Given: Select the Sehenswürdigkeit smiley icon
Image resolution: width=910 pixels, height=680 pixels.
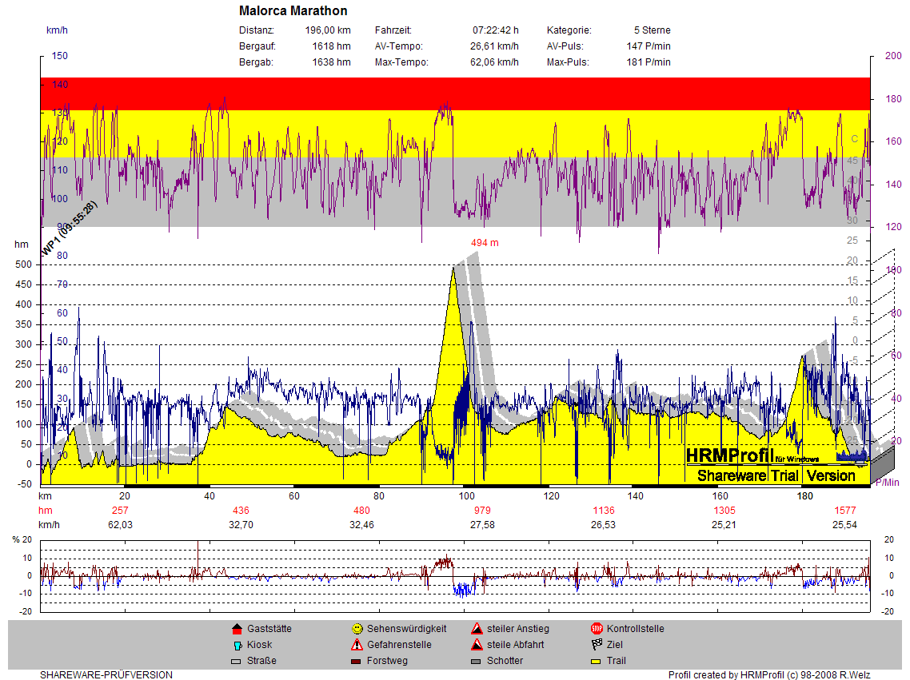Looking at the screenshot, I should 357,629.
